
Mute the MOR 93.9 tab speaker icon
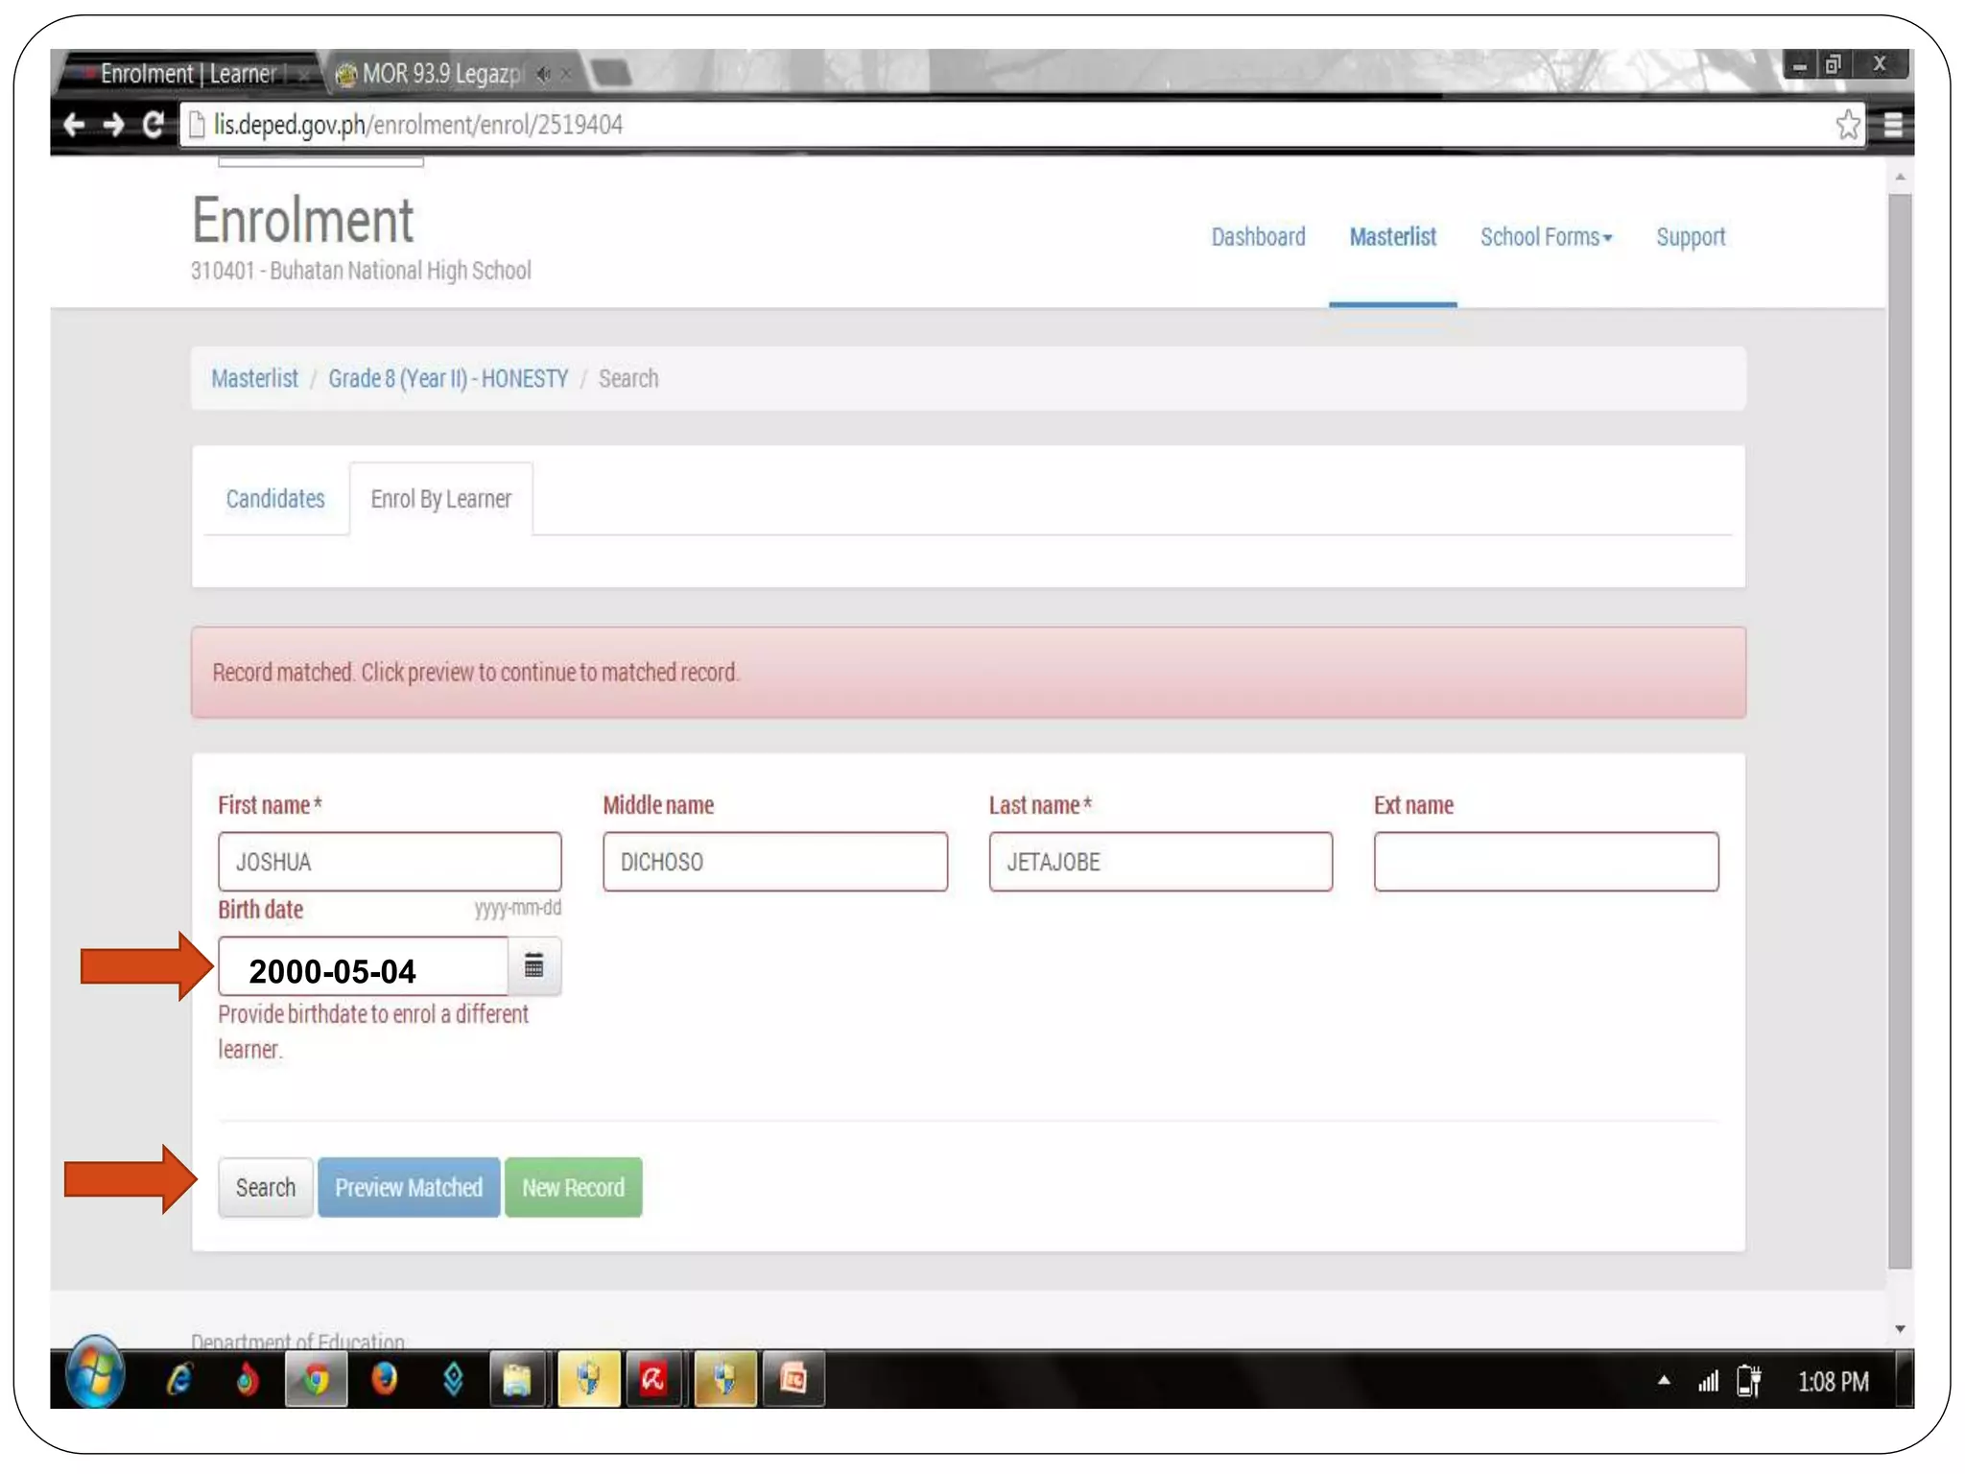pos(543,74)
